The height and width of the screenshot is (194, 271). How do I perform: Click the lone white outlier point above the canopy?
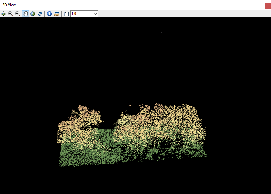(161, 33)
